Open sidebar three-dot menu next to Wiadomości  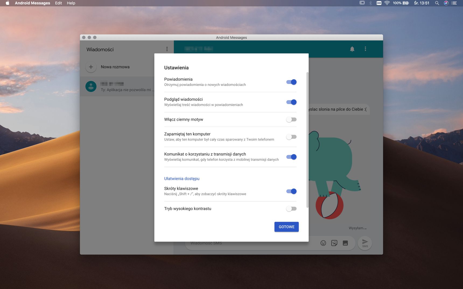167,49
